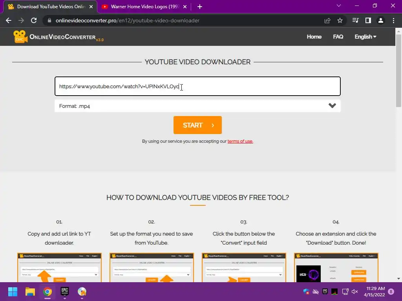
Task: Share this page using the share icon
Action: (327, 20)
